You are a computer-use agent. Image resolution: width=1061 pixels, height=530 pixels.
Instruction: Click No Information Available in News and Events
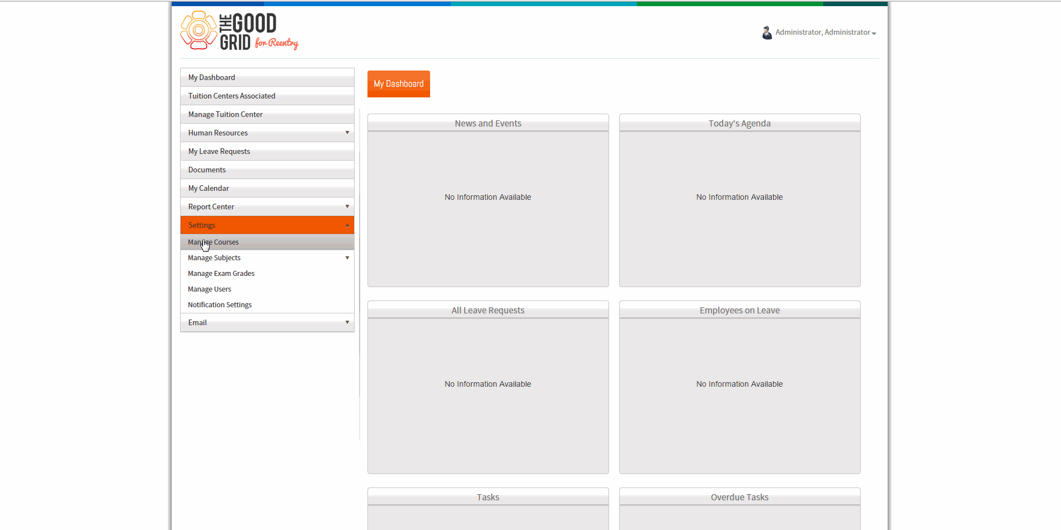pos(488,197)
